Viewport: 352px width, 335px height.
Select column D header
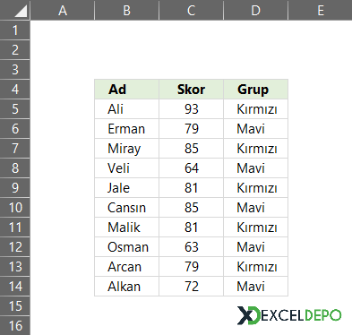click(x=256, y=10)
